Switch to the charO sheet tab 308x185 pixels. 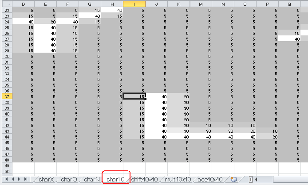pyautogui.click(x=68, y=179)
